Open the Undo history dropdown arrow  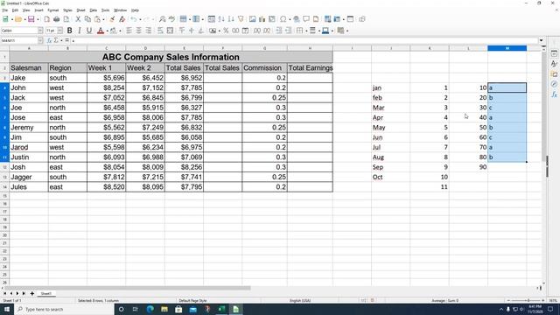(140, 19)
